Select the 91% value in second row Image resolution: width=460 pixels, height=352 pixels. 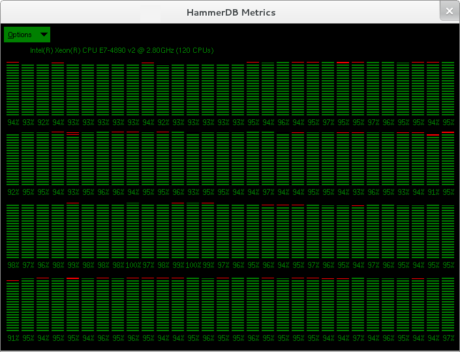pos(433,192)
